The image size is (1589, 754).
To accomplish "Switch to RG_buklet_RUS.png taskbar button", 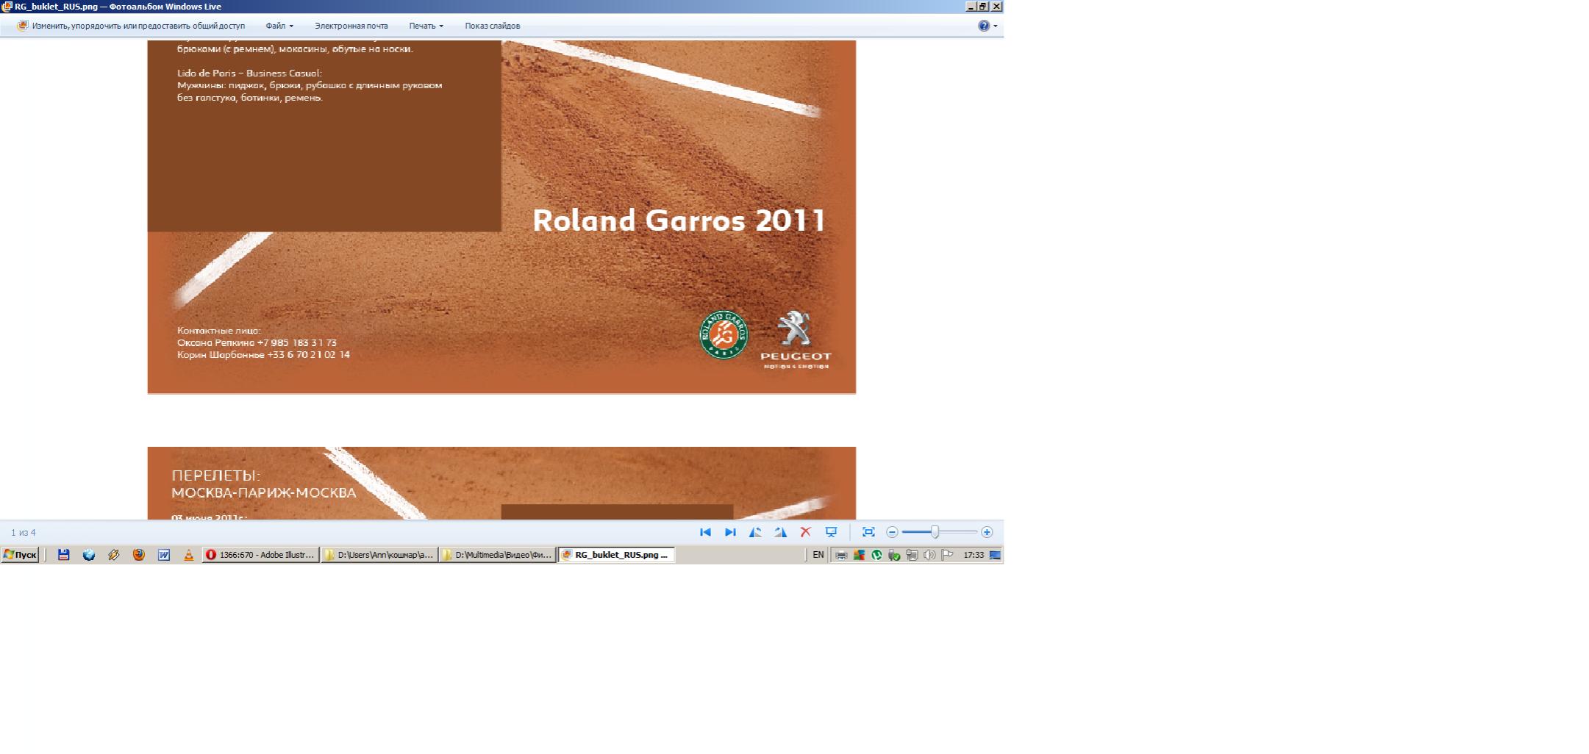I will (x=616, y=555).
